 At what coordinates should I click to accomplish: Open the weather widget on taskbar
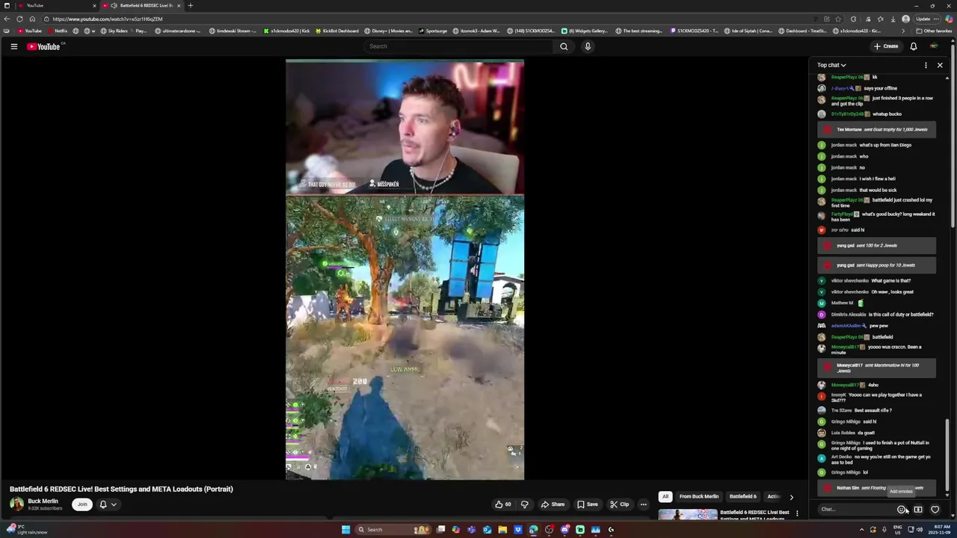27,529
